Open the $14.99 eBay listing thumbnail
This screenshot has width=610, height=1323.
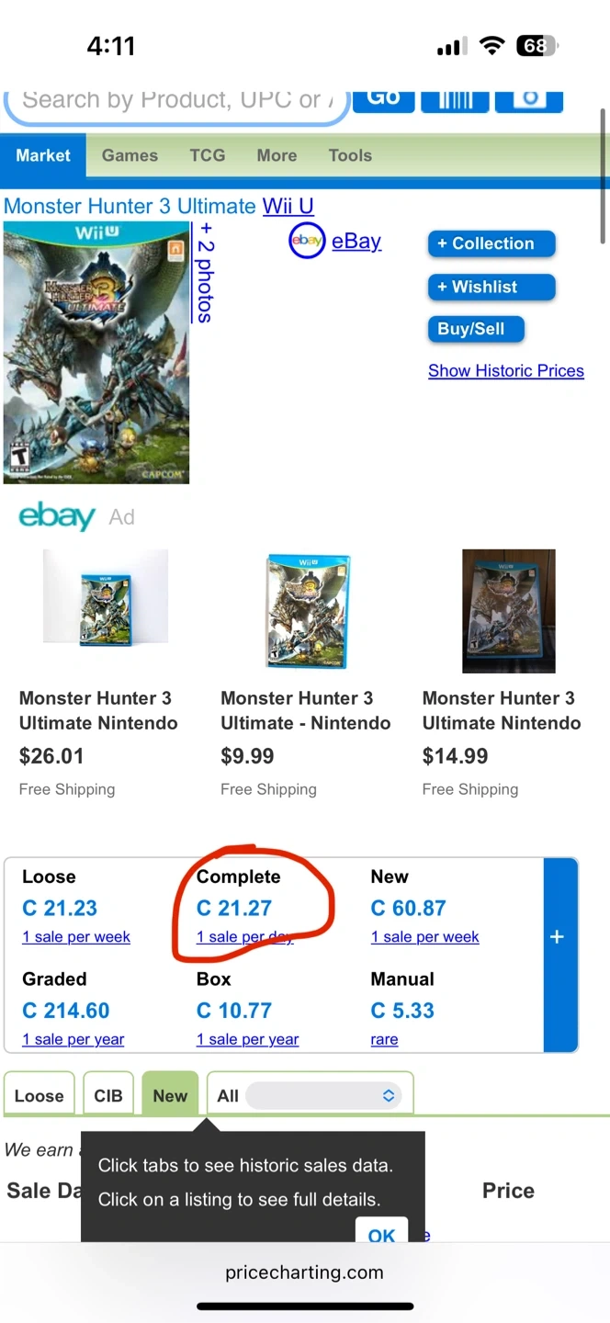pyautogui.click(x=509, y=611)
